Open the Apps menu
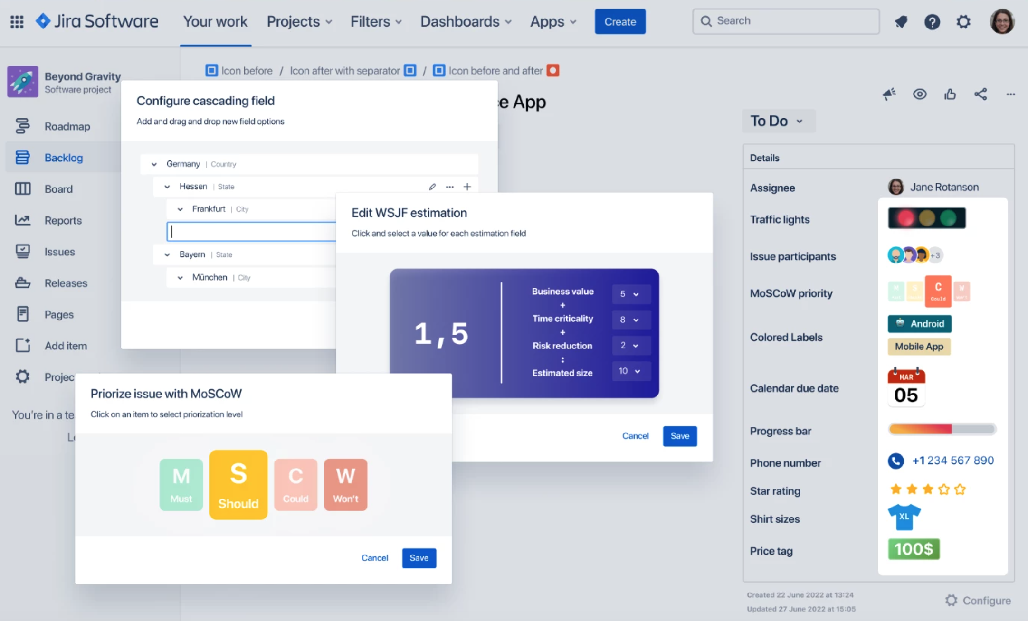The width and height of the screenshot is (1028, 621). coord(553,22)
